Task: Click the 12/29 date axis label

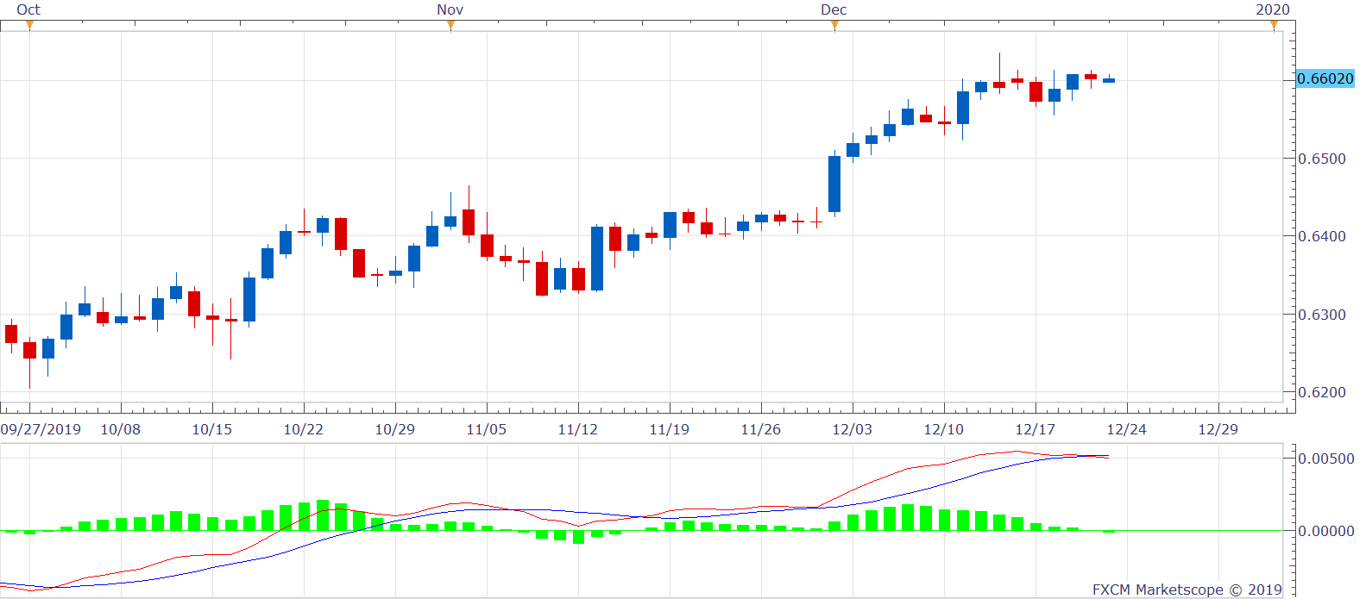Action: point(1218,429)
